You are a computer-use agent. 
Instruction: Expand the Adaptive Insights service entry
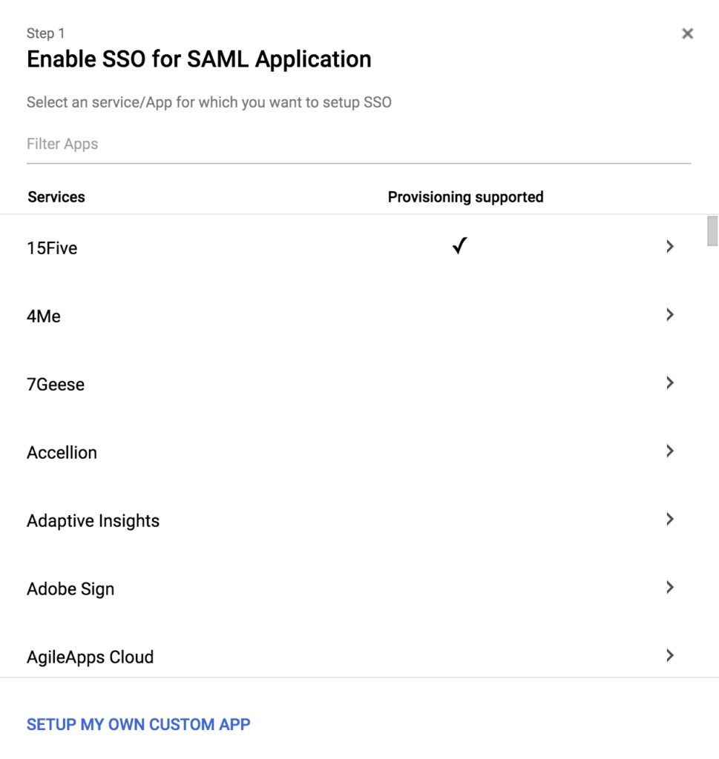(669, 519)
